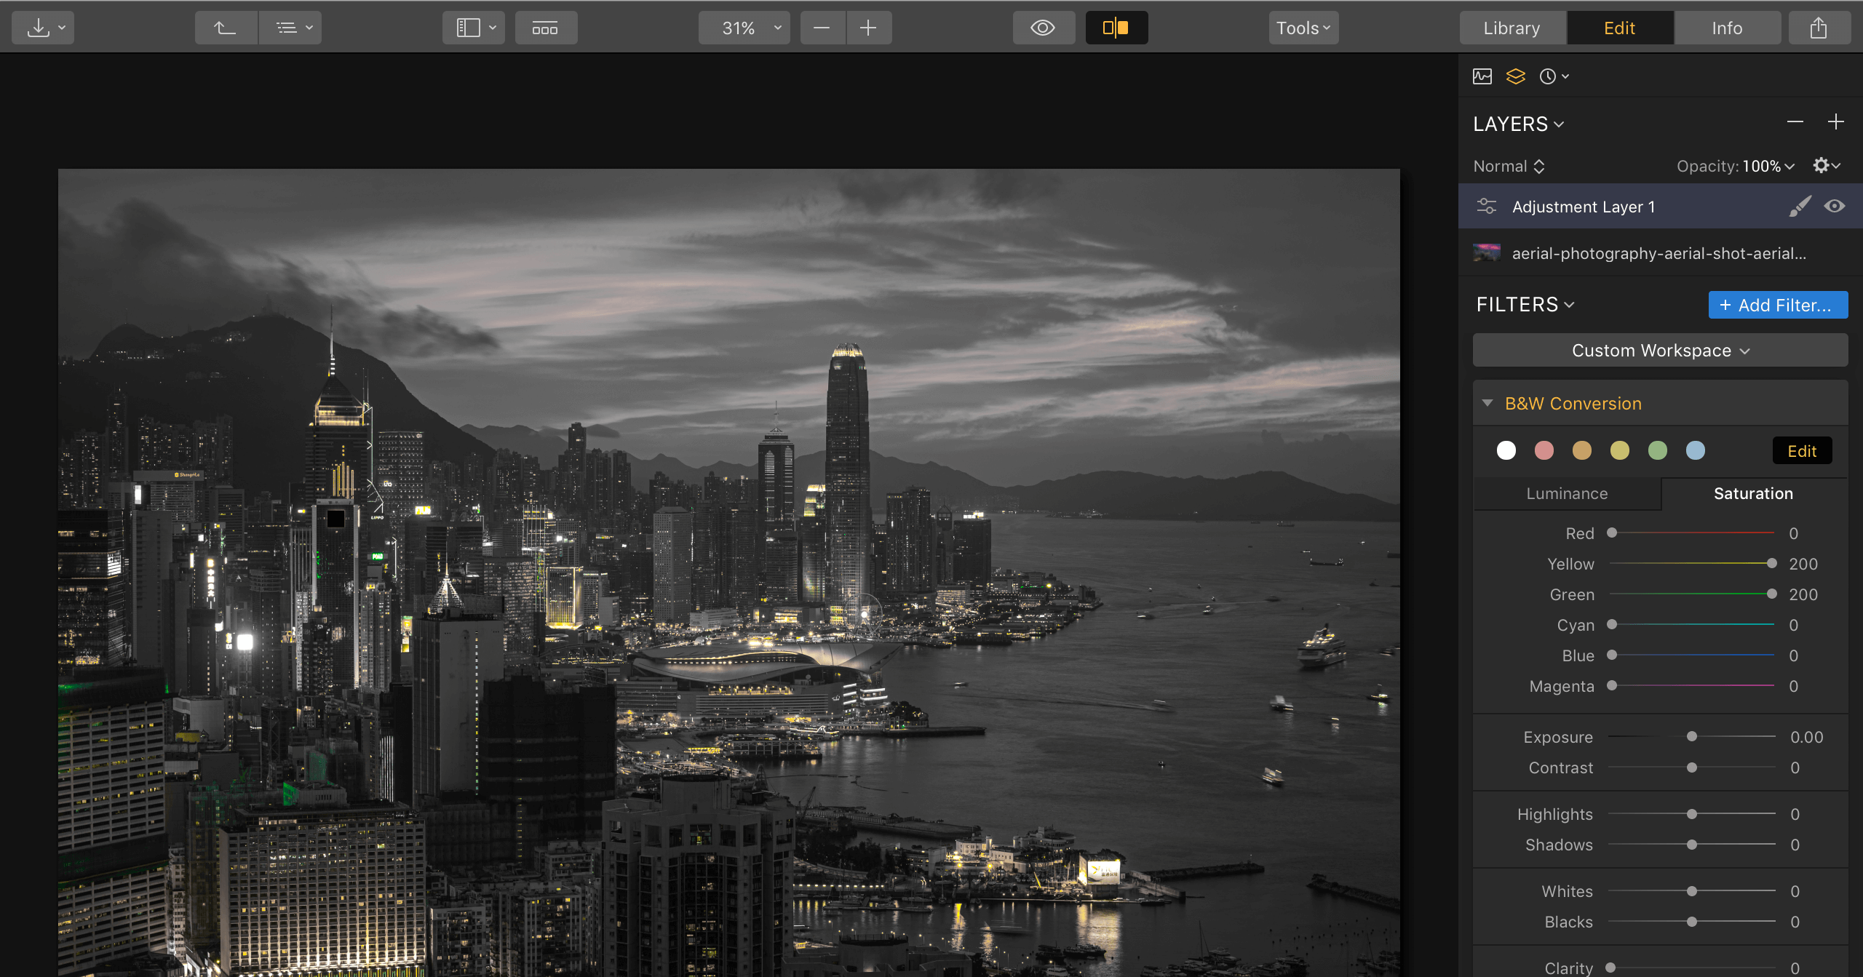1863x977 pixels.
Task: Toggle visibility of Adjustment Layer 1
Action: point(1835,206)
